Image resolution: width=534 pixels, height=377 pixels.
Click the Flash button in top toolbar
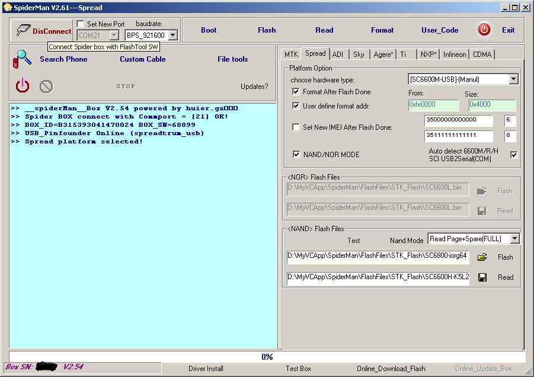(267, 30)
